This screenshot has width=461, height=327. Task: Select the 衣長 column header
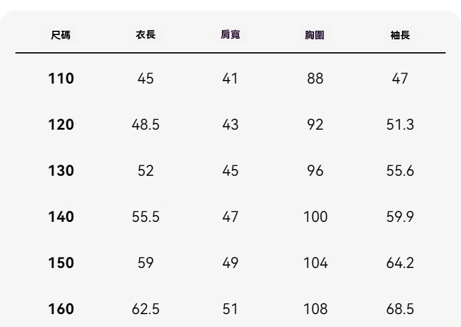pos(146,35)
